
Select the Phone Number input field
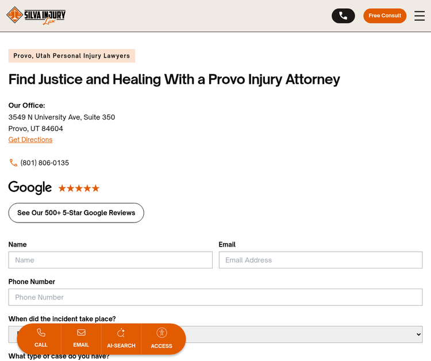pyautogui.click(x=215, y=297)
